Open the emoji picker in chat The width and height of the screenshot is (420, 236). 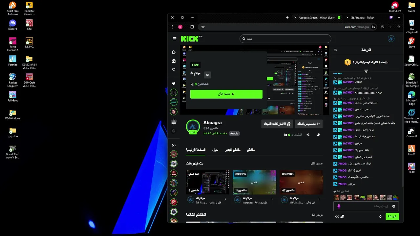394,206
